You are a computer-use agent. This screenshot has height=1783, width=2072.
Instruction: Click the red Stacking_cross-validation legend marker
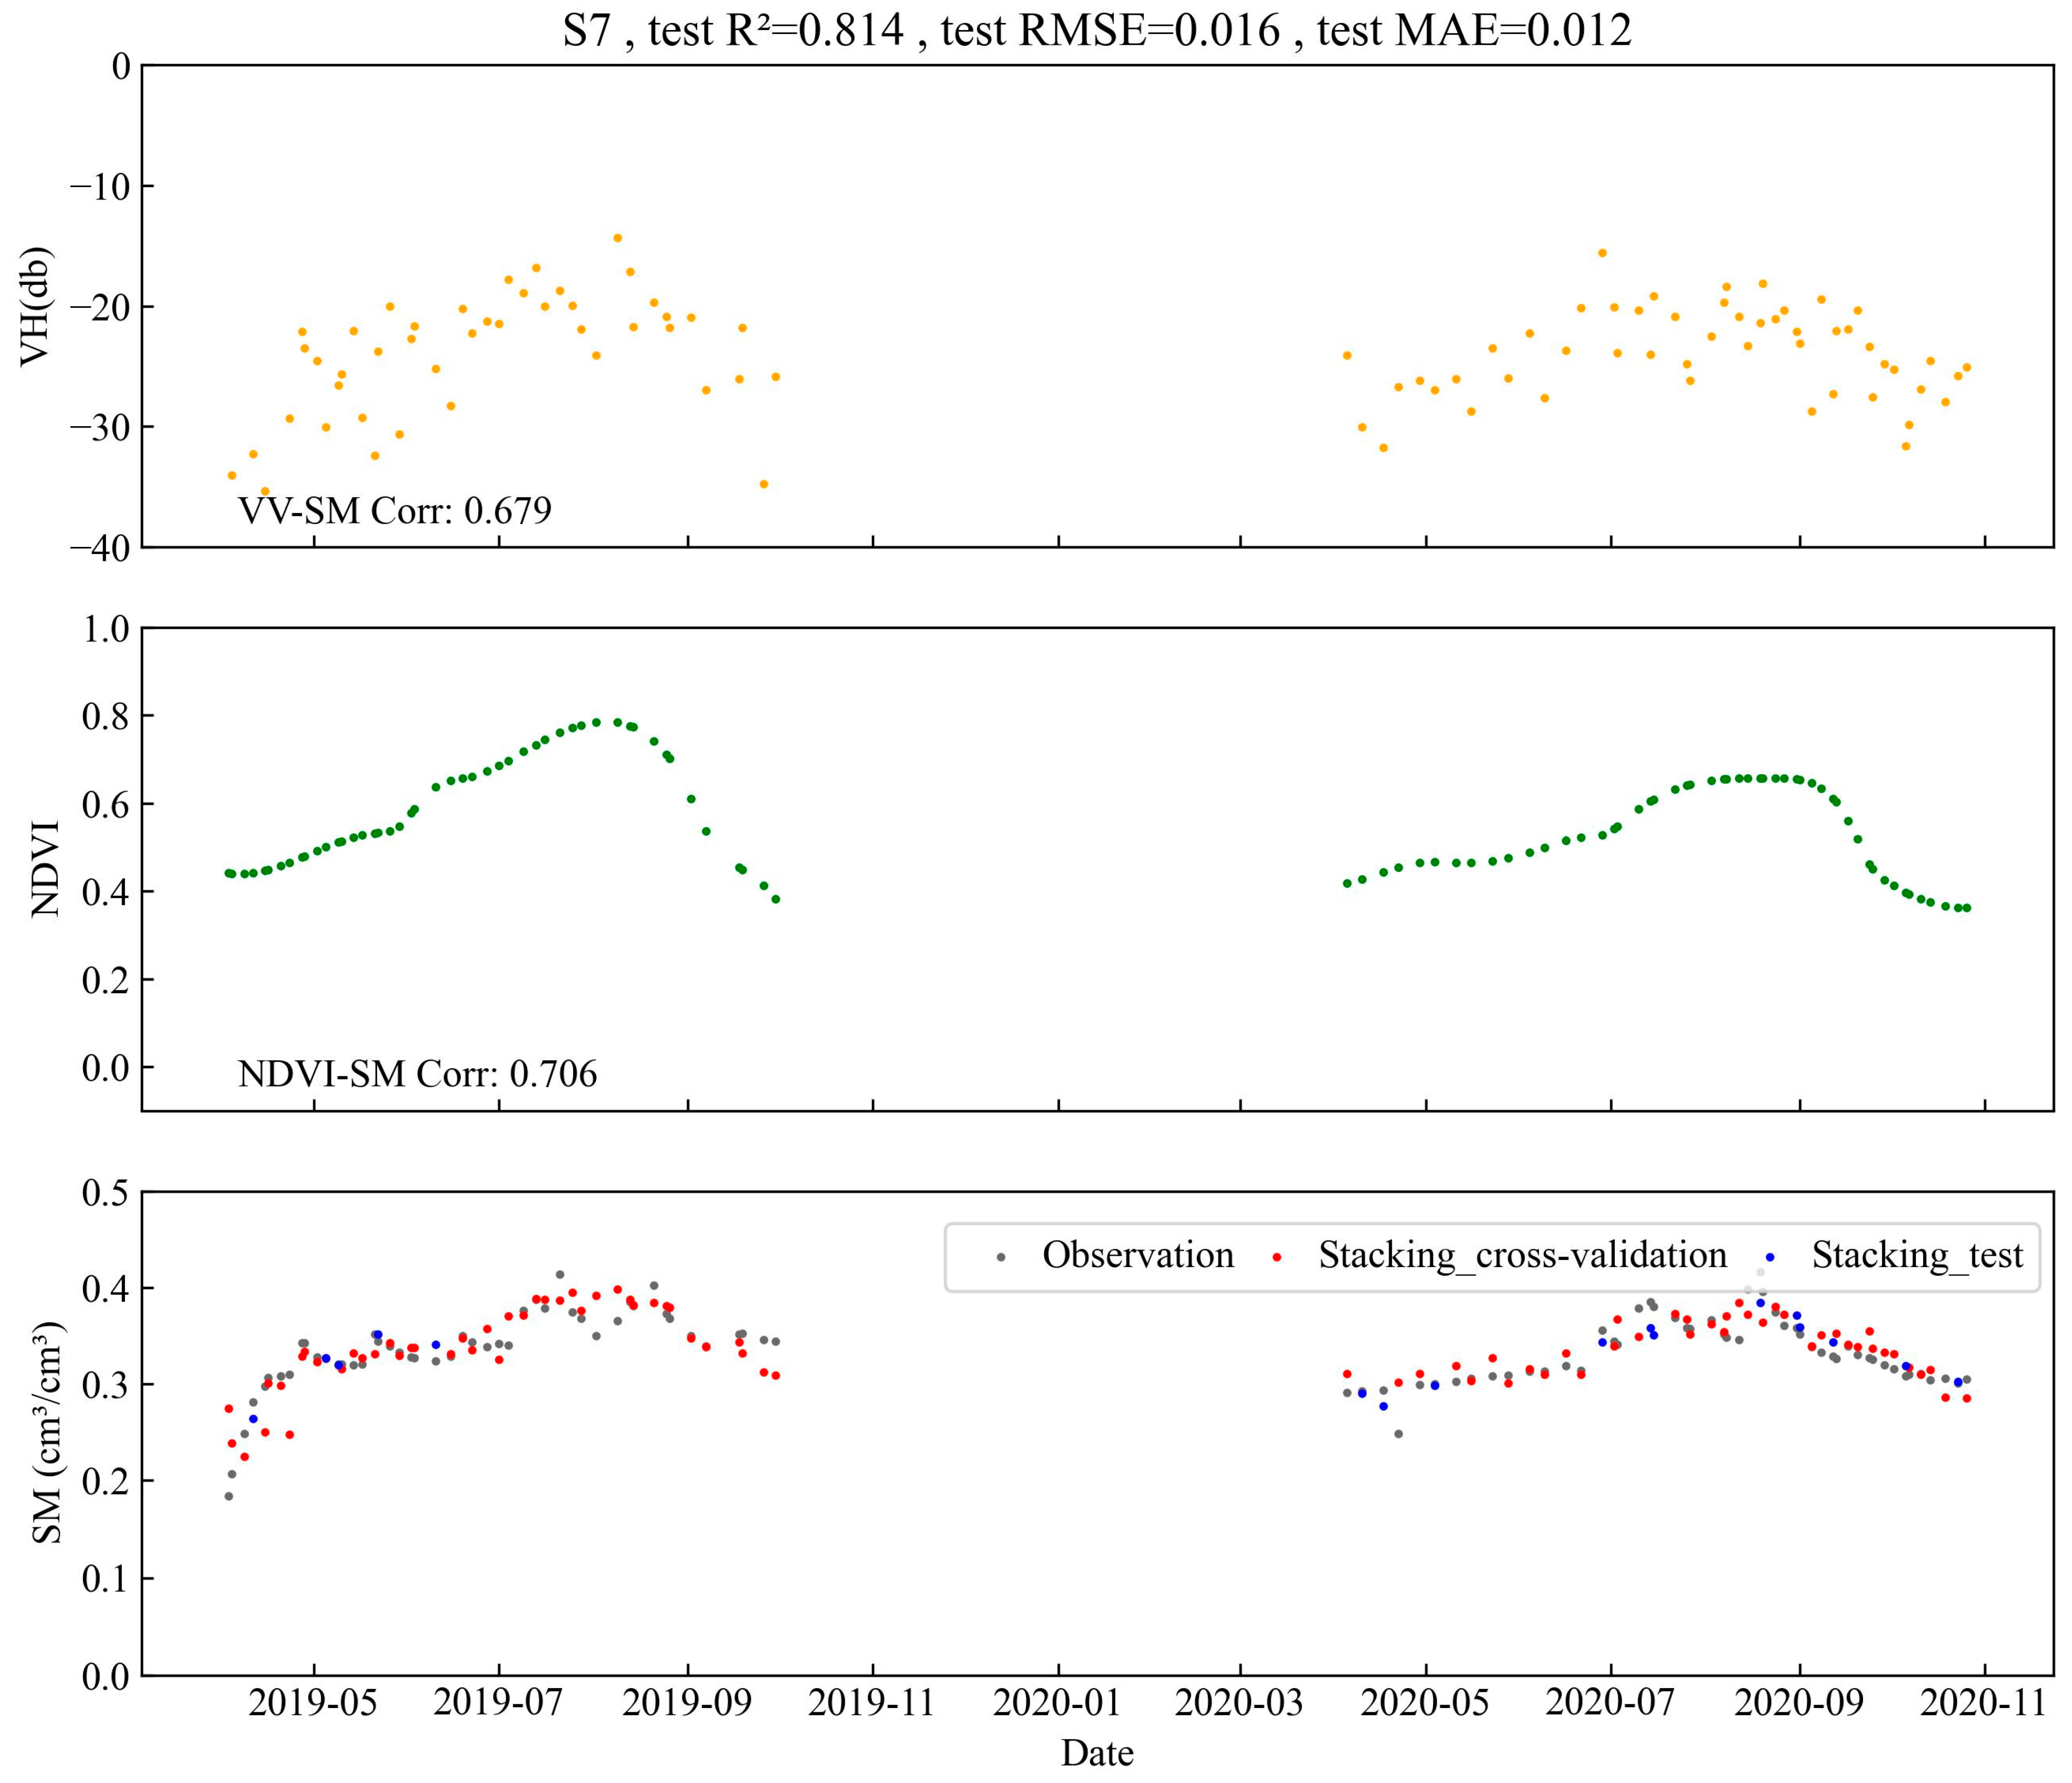coord(1277,1257)
